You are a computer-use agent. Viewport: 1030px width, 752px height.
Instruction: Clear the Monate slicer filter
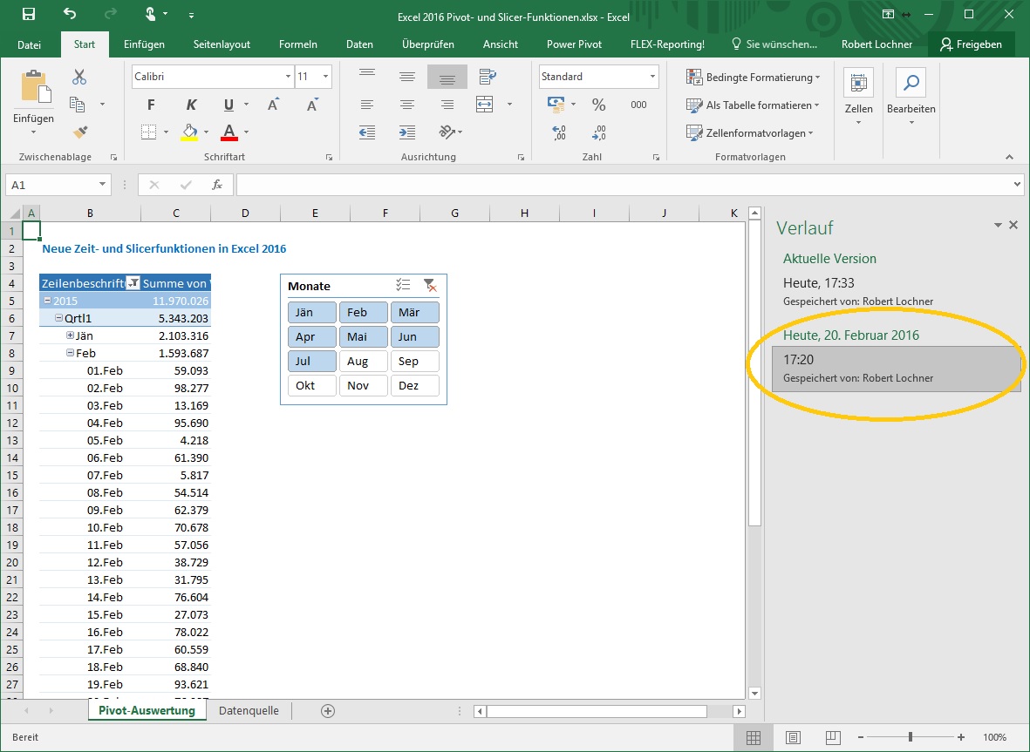tap(429, 286)
